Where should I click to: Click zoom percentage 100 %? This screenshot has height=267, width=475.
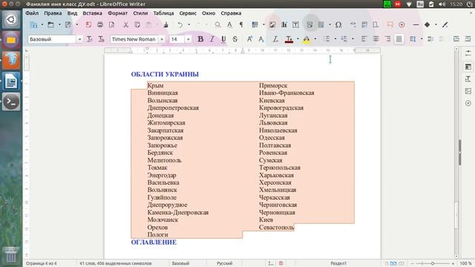pos(465,263)
